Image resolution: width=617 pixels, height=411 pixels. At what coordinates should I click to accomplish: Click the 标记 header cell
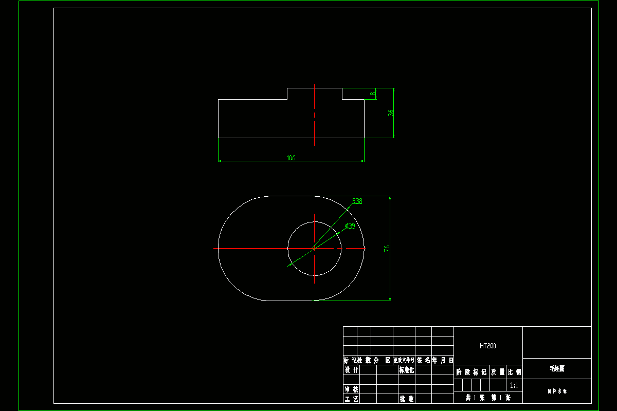coord(350,360)
